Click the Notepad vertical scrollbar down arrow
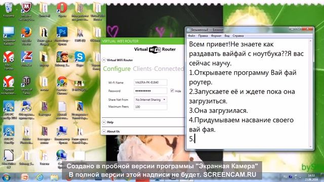The height and width of the screenshot is (182, 324). pos(310,146)
